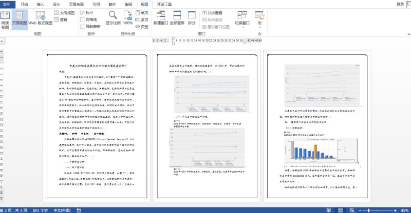This screenshot has height=213, width=411.
Task: Select Web Layout view (Web 版式视图)
Action: [40, 19]
